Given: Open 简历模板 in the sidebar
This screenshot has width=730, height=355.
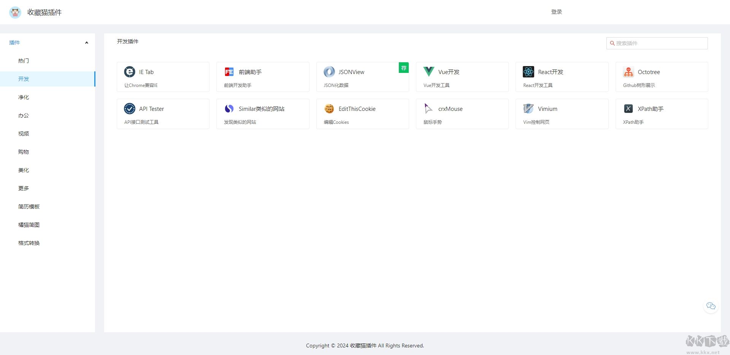Looking at the screenshot, I should pos(48,207).
